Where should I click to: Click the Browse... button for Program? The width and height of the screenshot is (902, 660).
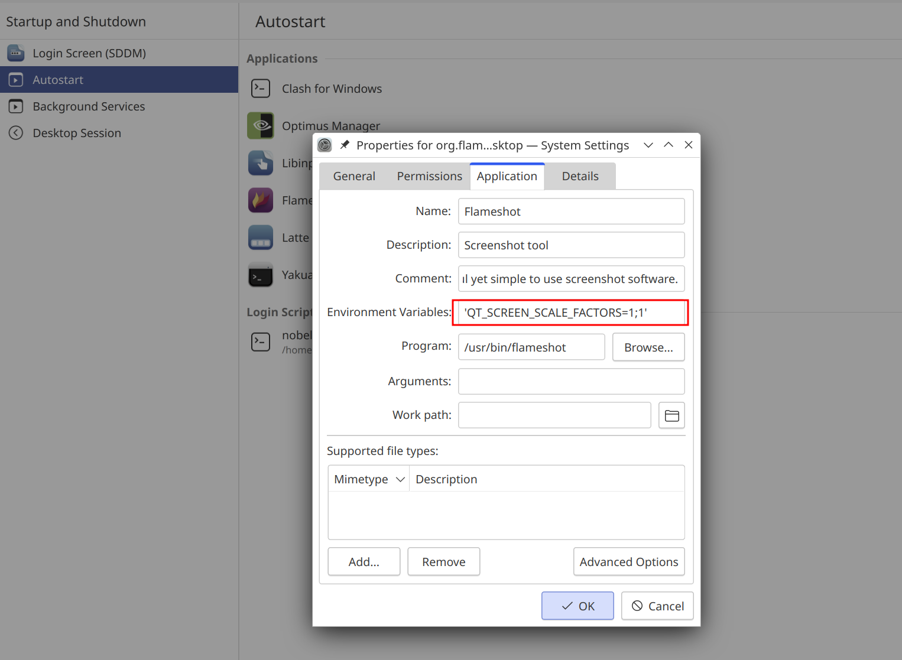[648, 347]
